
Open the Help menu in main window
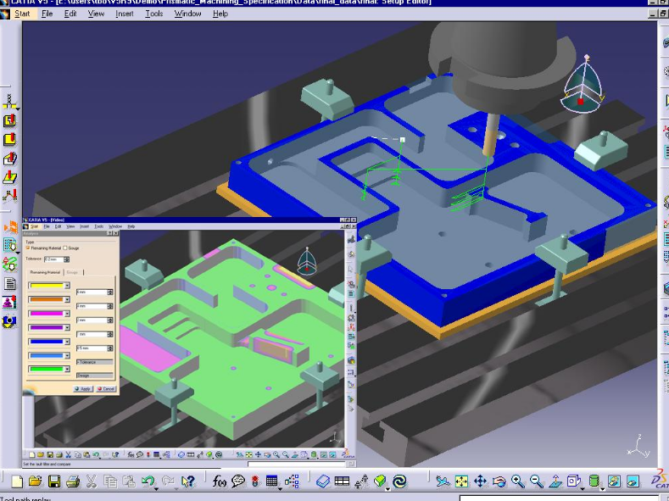tap(220, 14)
